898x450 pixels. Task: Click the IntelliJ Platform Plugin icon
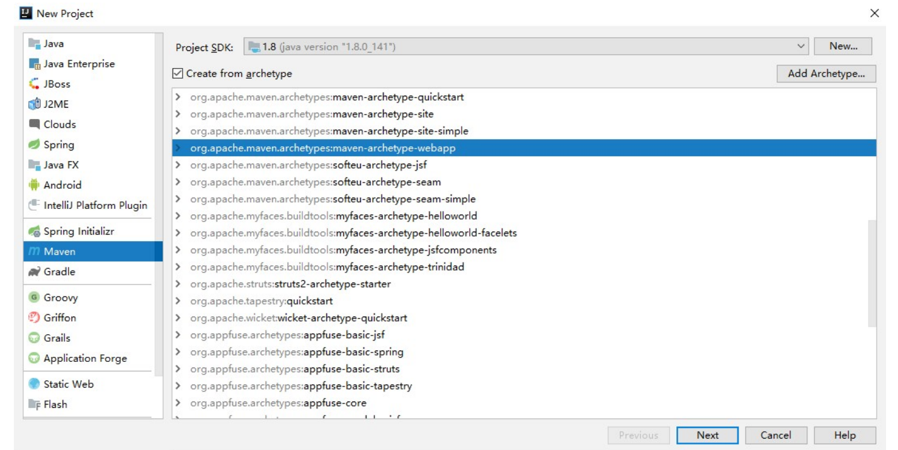click(34, 205)
